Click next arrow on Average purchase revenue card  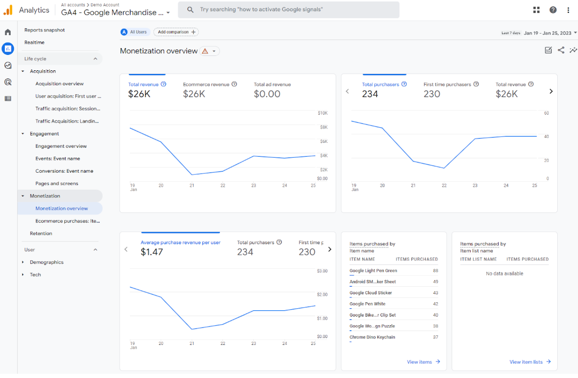329,249
